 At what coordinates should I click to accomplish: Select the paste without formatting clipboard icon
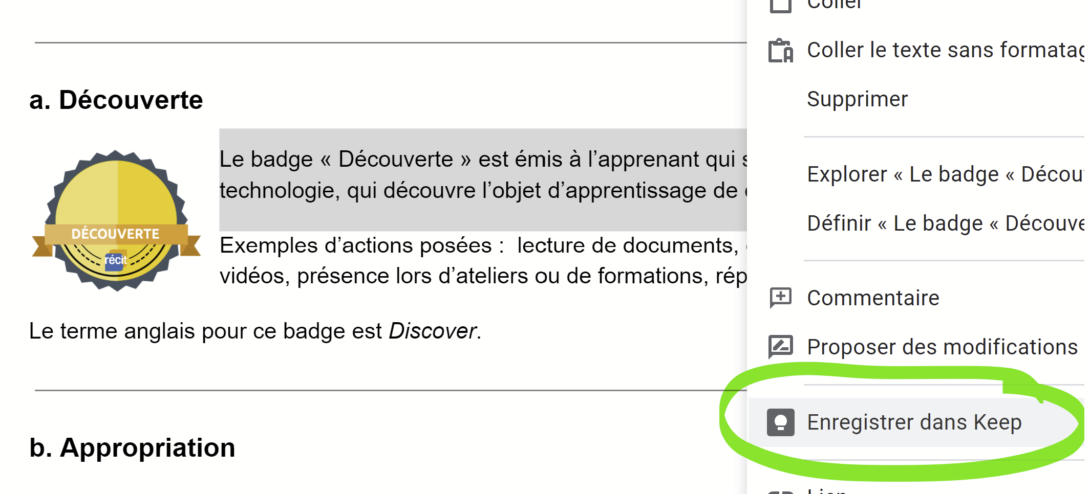[x=780, y=50]
